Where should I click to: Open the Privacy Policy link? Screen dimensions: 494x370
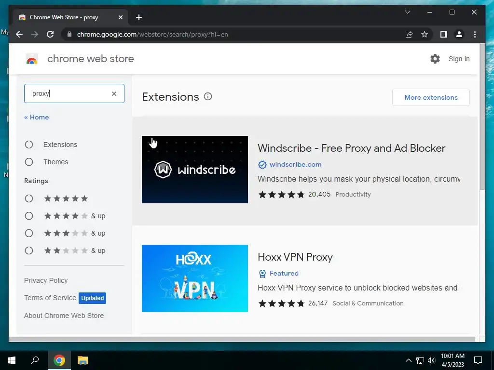[46, 280]
